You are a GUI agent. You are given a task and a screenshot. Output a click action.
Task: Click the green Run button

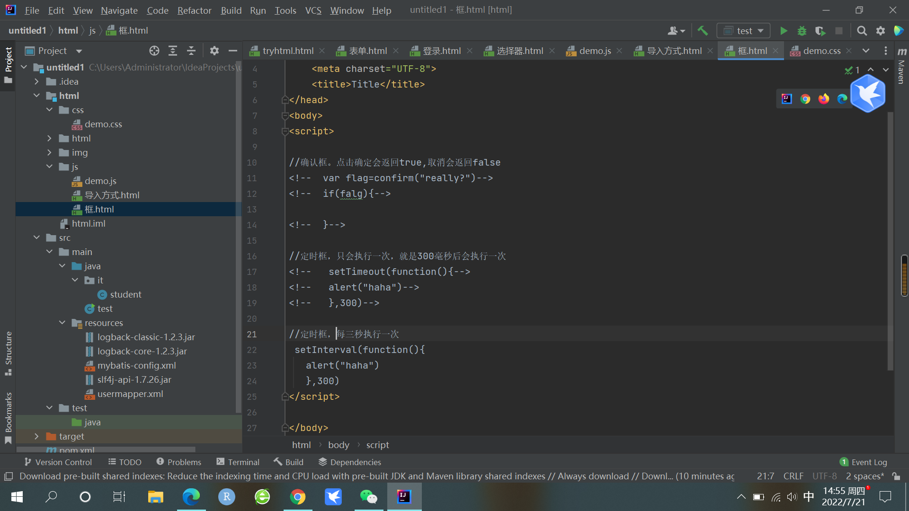pyautogui.click(x=784, y=31)
